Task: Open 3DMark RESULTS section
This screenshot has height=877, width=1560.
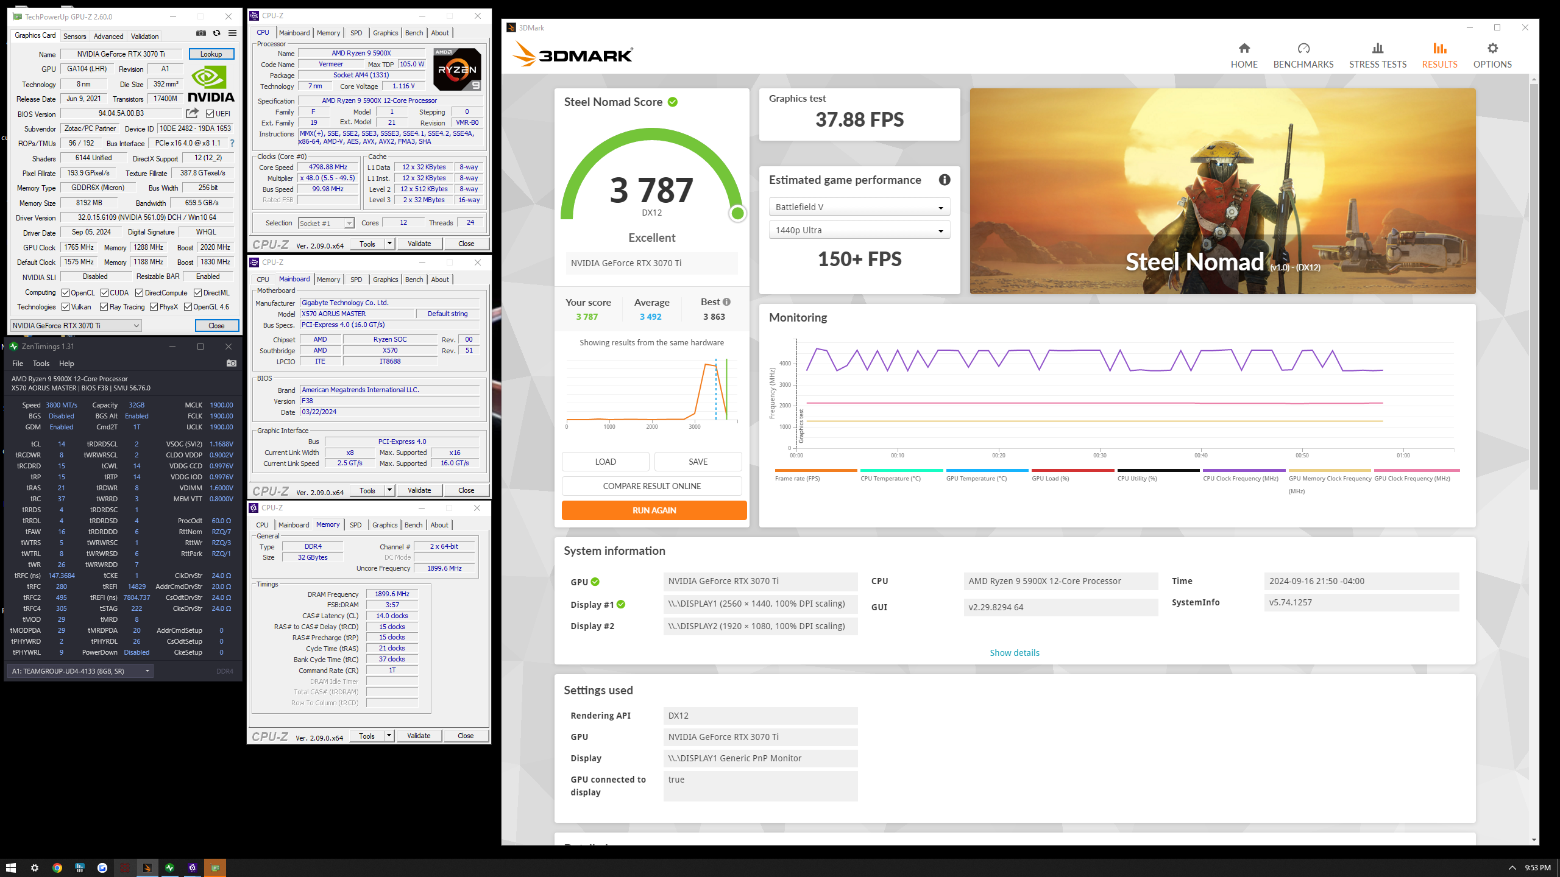Action: coord(1439,55)
